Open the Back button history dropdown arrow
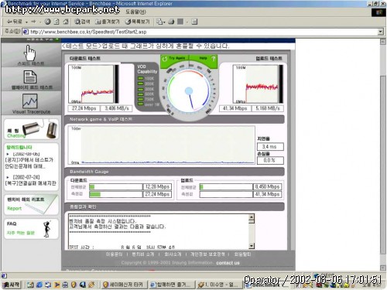 (26, 22)
